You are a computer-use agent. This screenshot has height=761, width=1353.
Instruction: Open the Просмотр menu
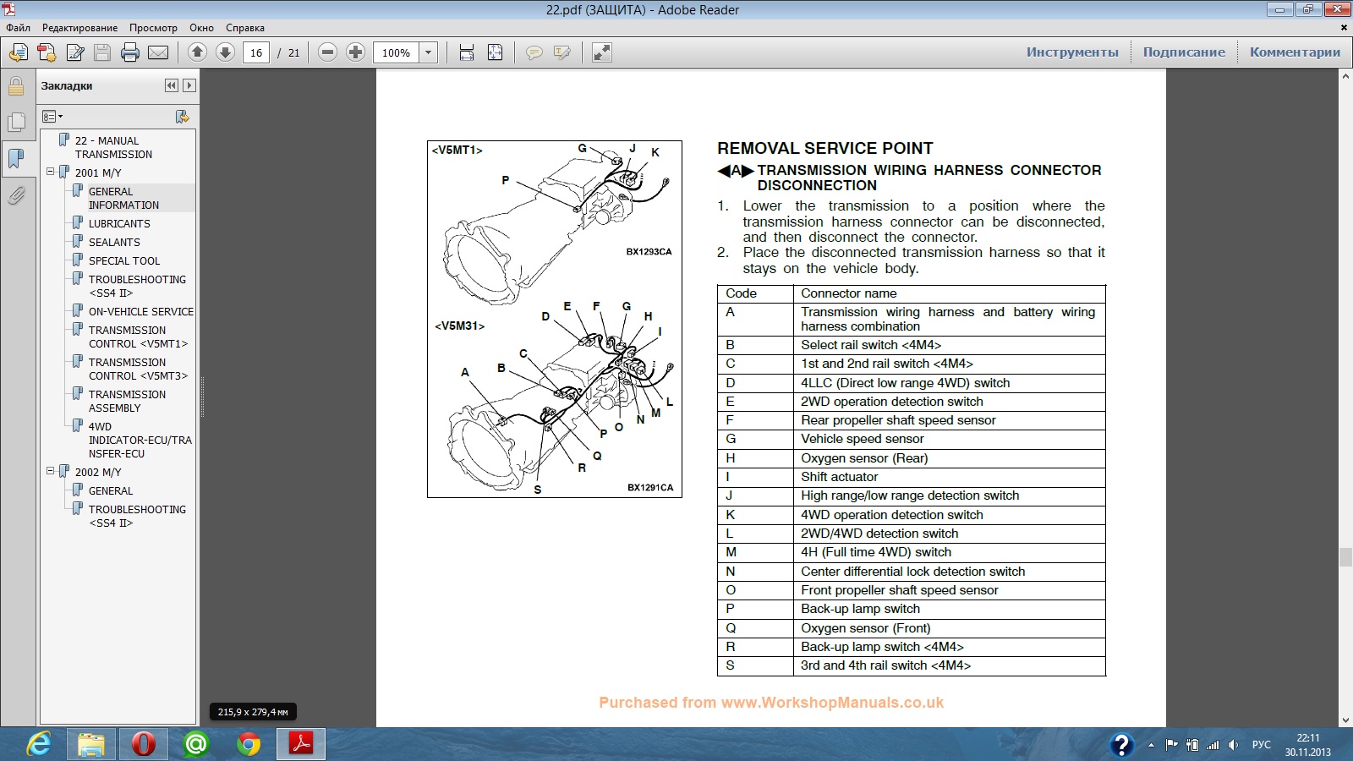tap(153, 28)
